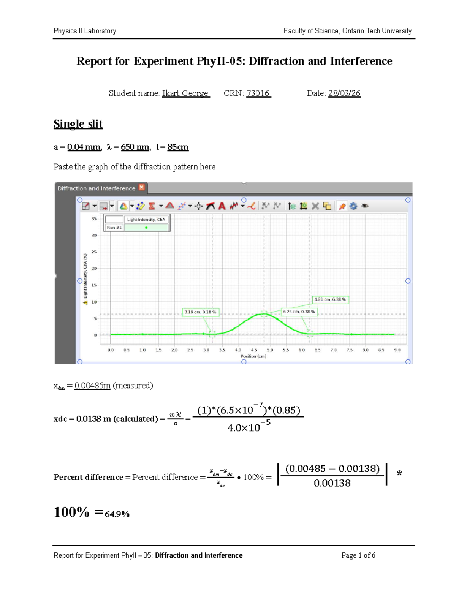Open dropdown beside the run selector icon

tap(132, 206)
